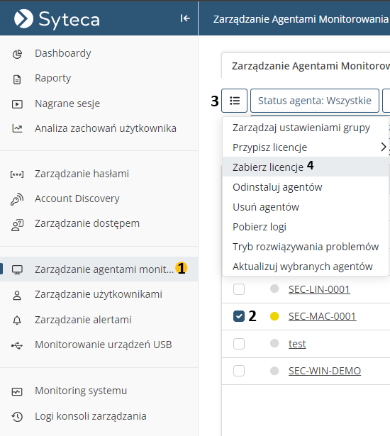Viewport: 390px width, 436px height.
Task: Open Raporty in the sidebar
Action: [x=53, y=78]
